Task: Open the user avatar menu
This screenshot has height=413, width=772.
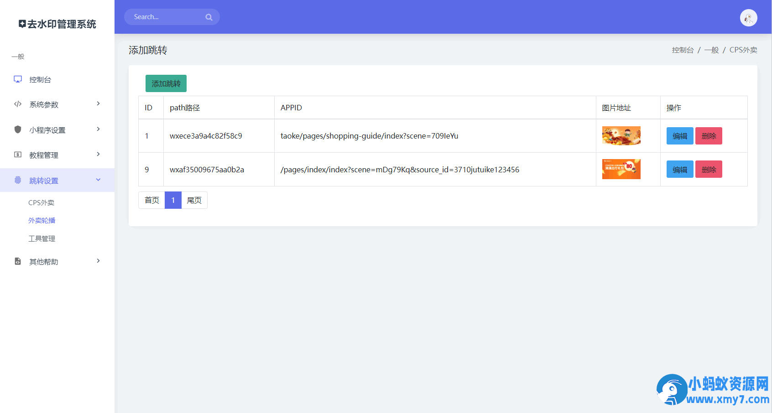Action: pos(748,18)
